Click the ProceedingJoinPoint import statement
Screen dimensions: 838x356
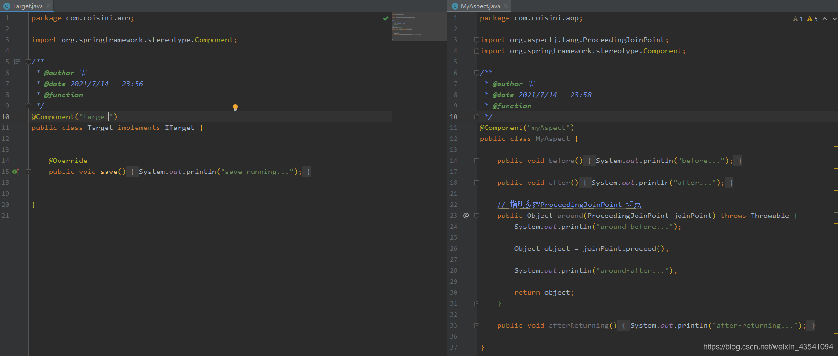[574, 40]
